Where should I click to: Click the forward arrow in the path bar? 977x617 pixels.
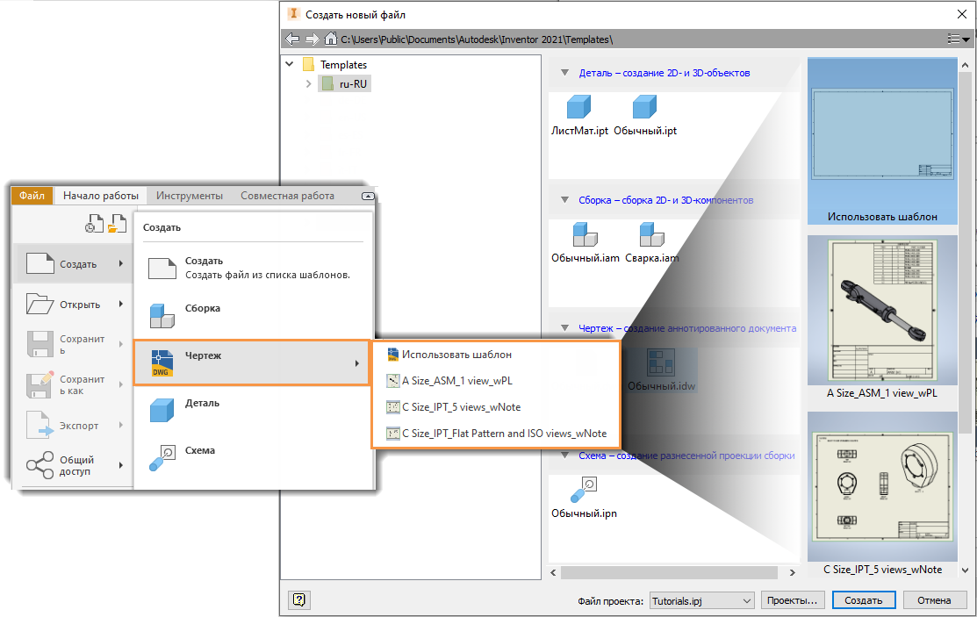point(312,39)
